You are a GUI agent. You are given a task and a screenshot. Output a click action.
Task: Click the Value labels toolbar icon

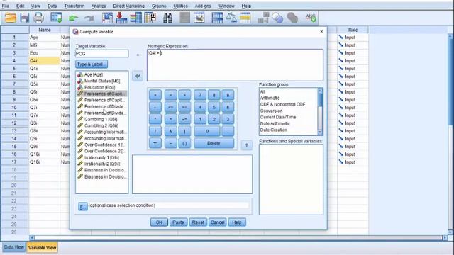coord(263,18)
